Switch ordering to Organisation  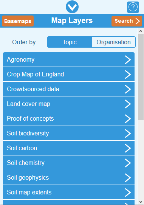[113, 42]
